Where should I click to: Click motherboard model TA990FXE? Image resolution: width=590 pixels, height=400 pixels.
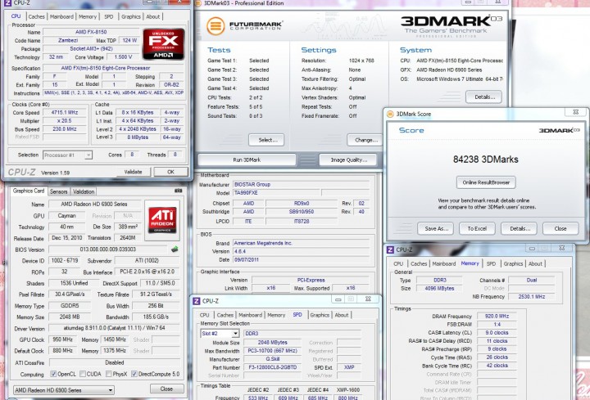click(277, 193)
